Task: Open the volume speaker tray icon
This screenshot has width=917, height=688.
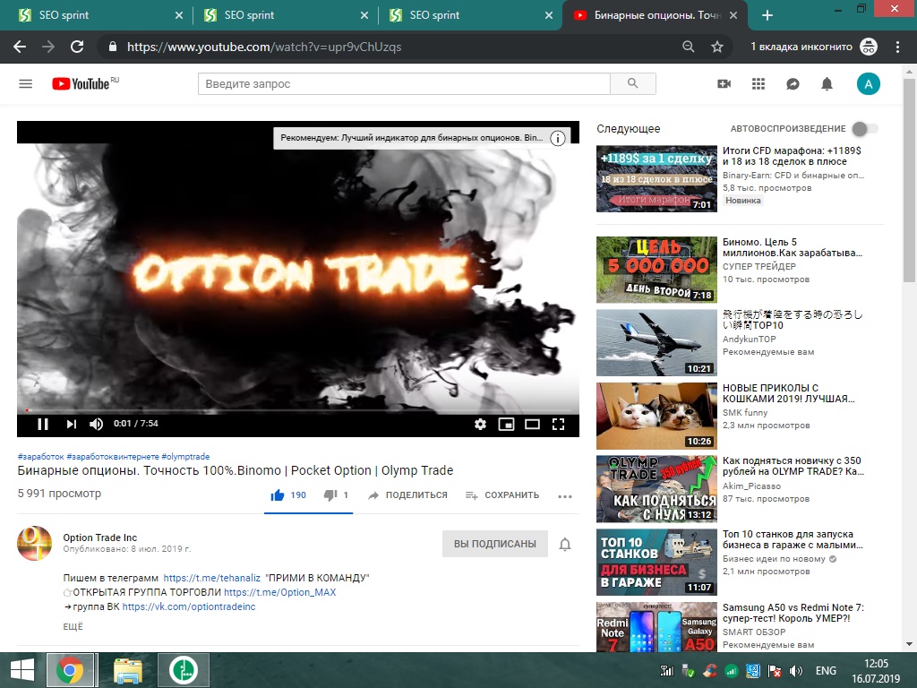Action: (795, 670)
